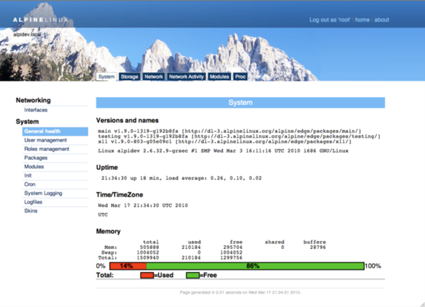This screenshot has height=307, width=425.
Task: Open the about link
Action: [382, 20]
